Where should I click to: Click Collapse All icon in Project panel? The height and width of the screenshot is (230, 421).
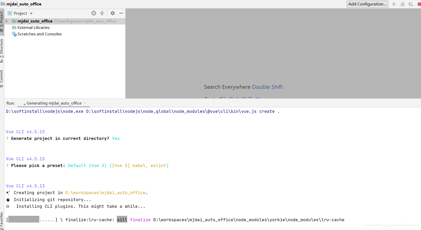[102, 13]
